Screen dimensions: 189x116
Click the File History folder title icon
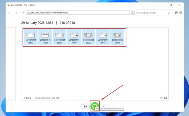[8, 5]
